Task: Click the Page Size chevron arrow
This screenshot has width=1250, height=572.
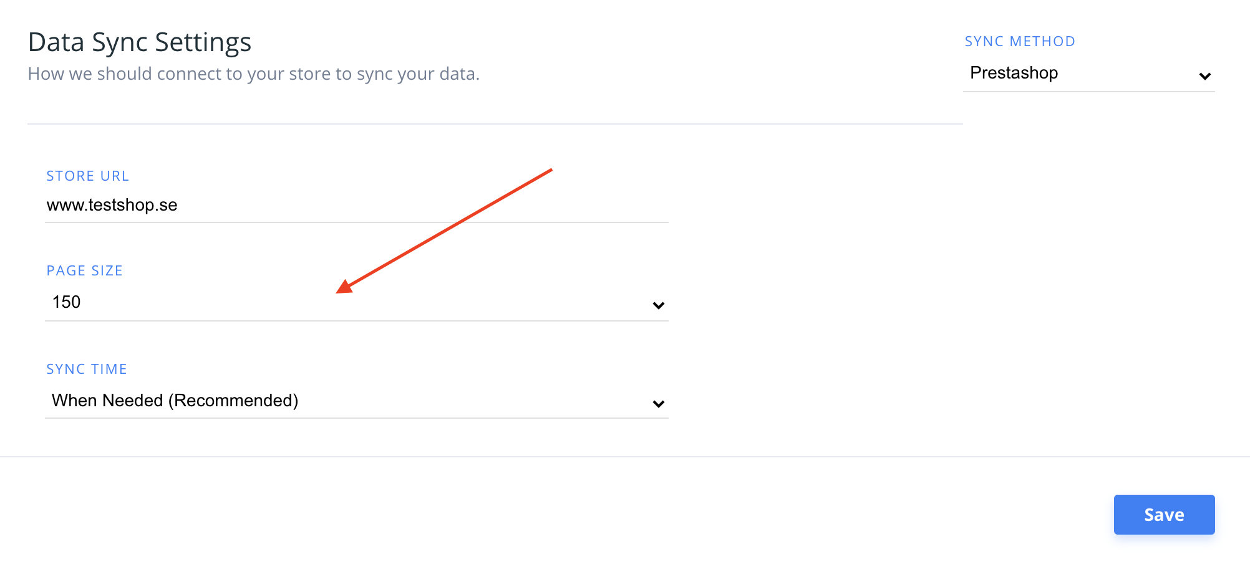Action: pyautogui.click(x=658, y=305)
